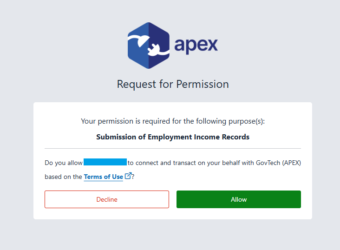Image resolution: width=340 pixels, height=250 pixels.
Task: Click the green Allow button
Action: tap(238, 199)
